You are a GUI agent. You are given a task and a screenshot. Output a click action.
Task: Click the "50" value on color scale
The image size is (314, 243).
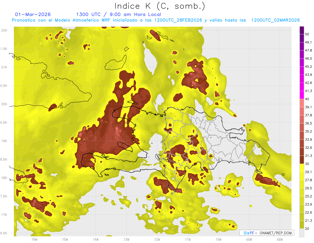pos(307,34)
